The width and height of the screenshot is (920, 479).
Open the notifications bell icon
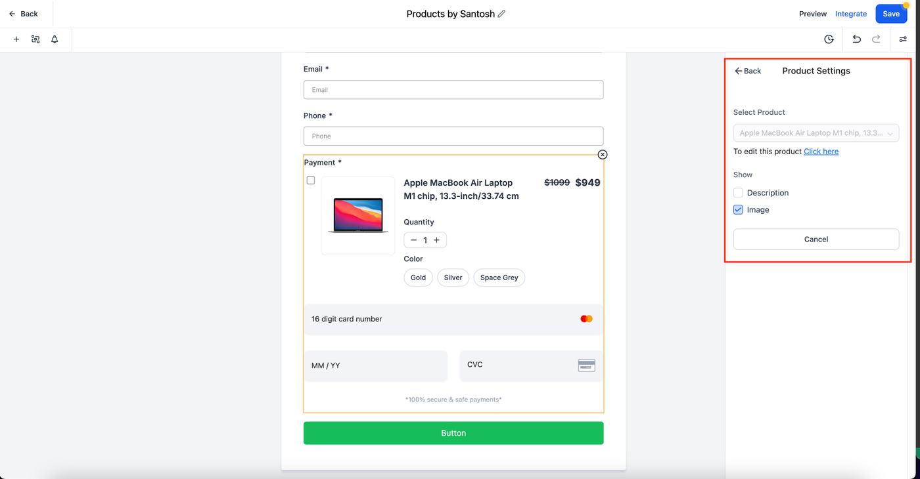(x=55, y=39)
